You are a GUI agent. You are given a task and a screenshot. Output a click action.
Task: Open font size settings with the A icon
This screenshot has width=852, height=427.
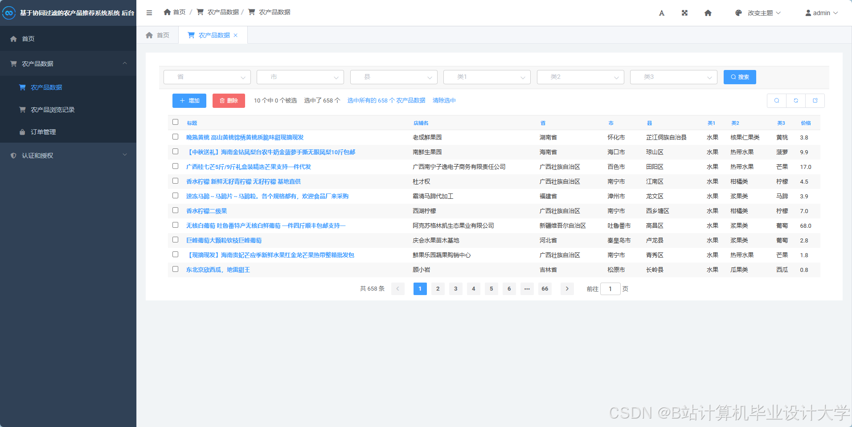(x=661, y=13)
